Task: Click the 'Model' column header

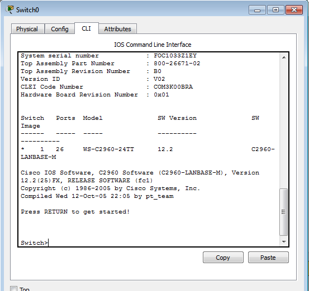Action: [x=93, y=118]
